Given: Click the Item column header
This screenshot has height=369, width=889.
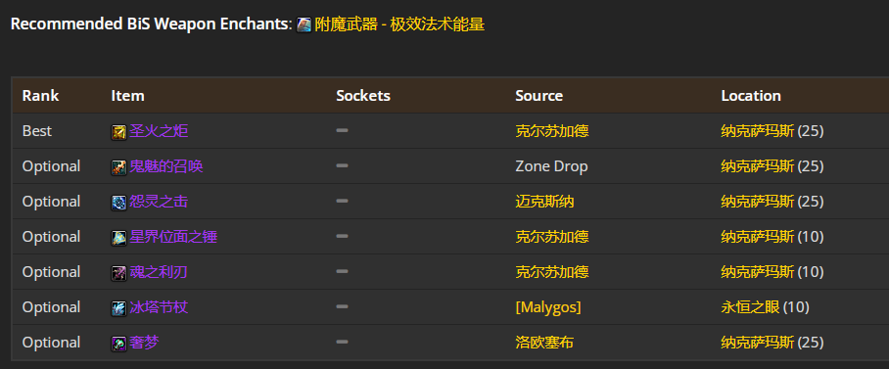Looking at the screenshot, I should click(127, 96).
